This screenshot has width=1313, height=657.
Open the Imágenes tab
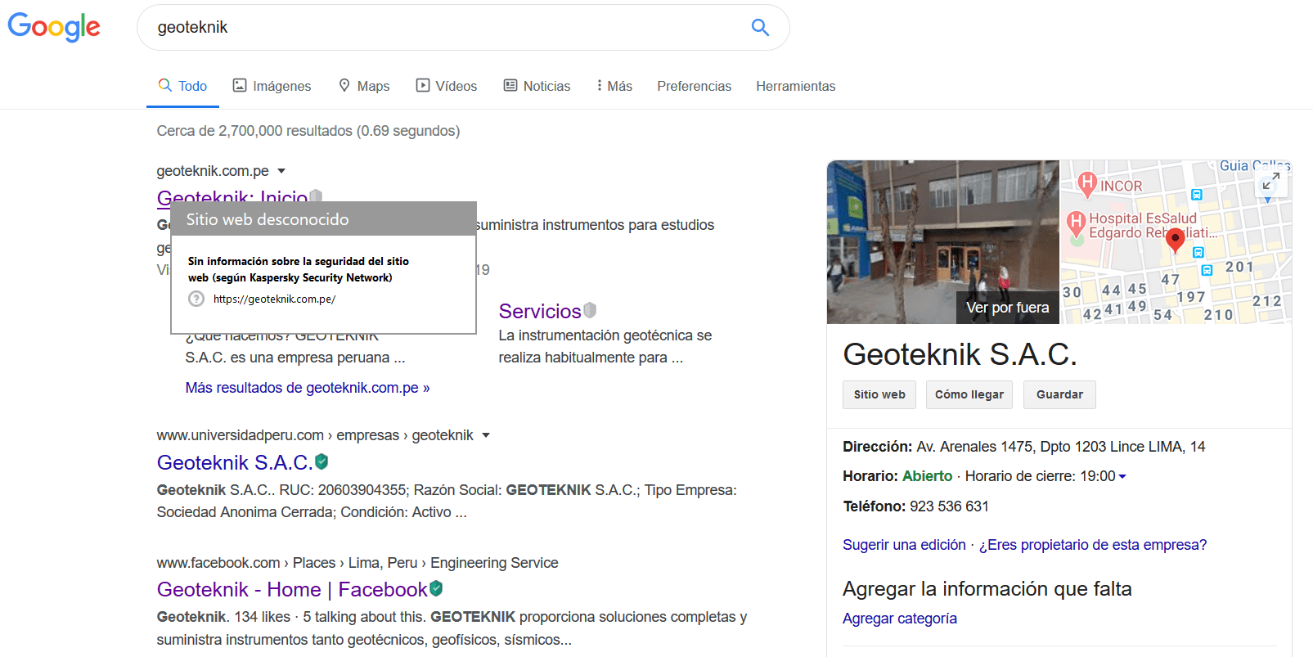pyautogui.click(x=272, y=86)
